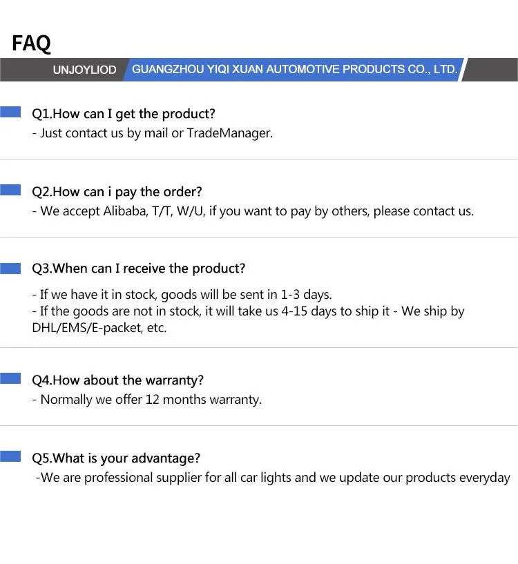Expand the question about getting the product

(124, 114)
